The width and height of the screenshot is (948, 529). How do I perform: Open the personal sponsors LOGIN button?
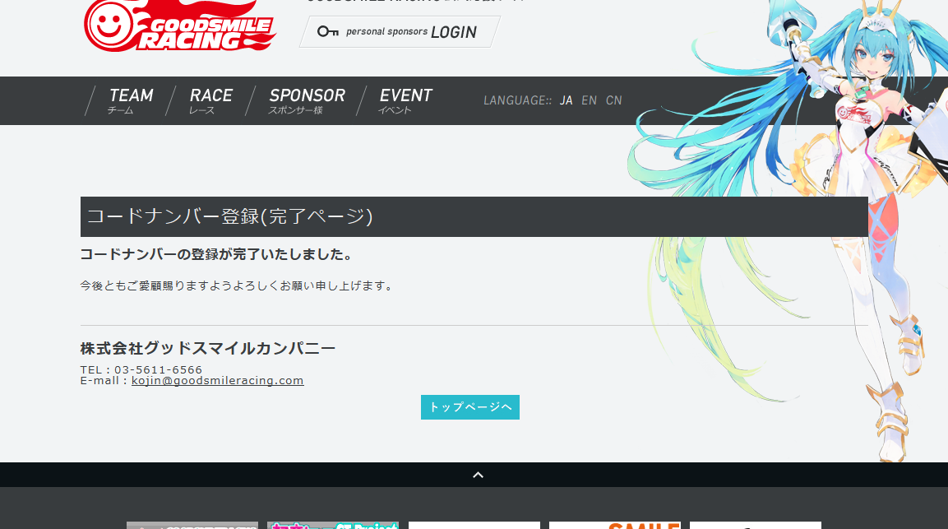[400, 31]
